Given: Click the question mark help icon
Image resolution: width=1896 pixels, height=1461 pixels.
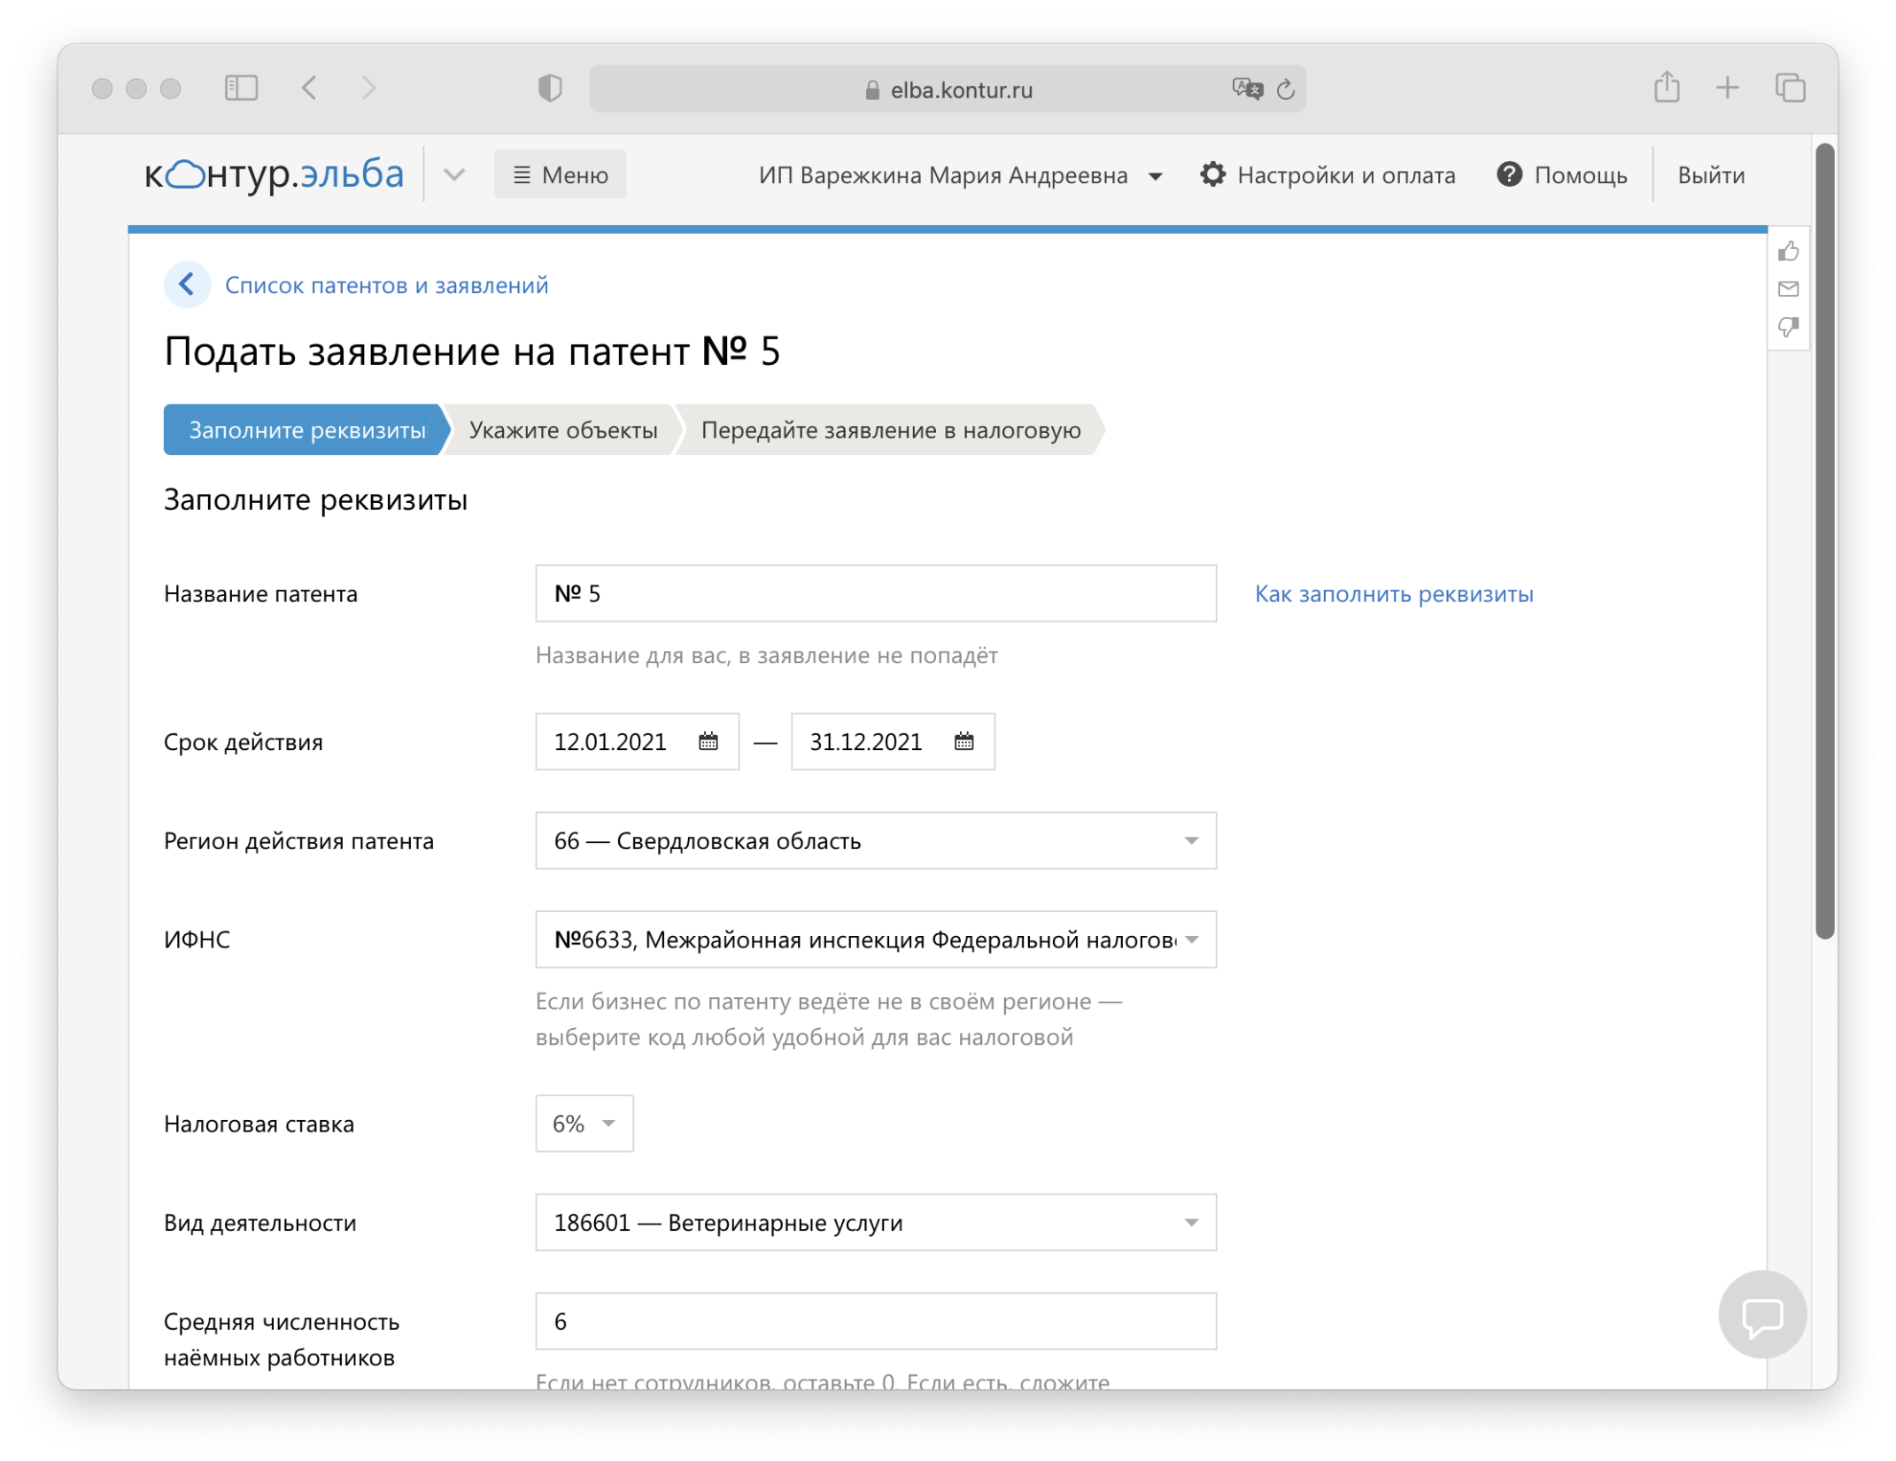Looking at the screenshot, I should click(x=1509, y=174).
